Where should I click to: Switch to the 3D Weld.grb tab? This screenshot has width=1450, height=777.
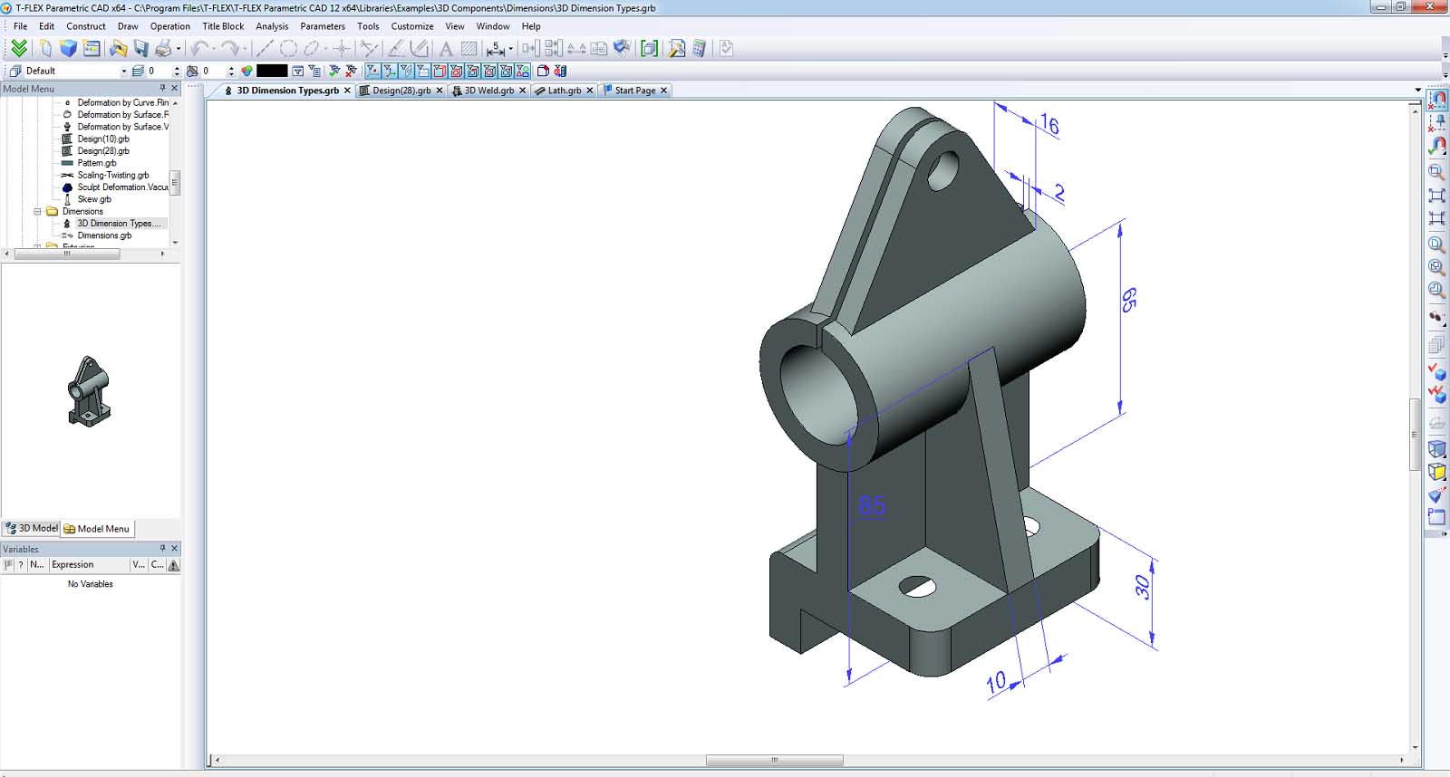[x=488, y=91]
